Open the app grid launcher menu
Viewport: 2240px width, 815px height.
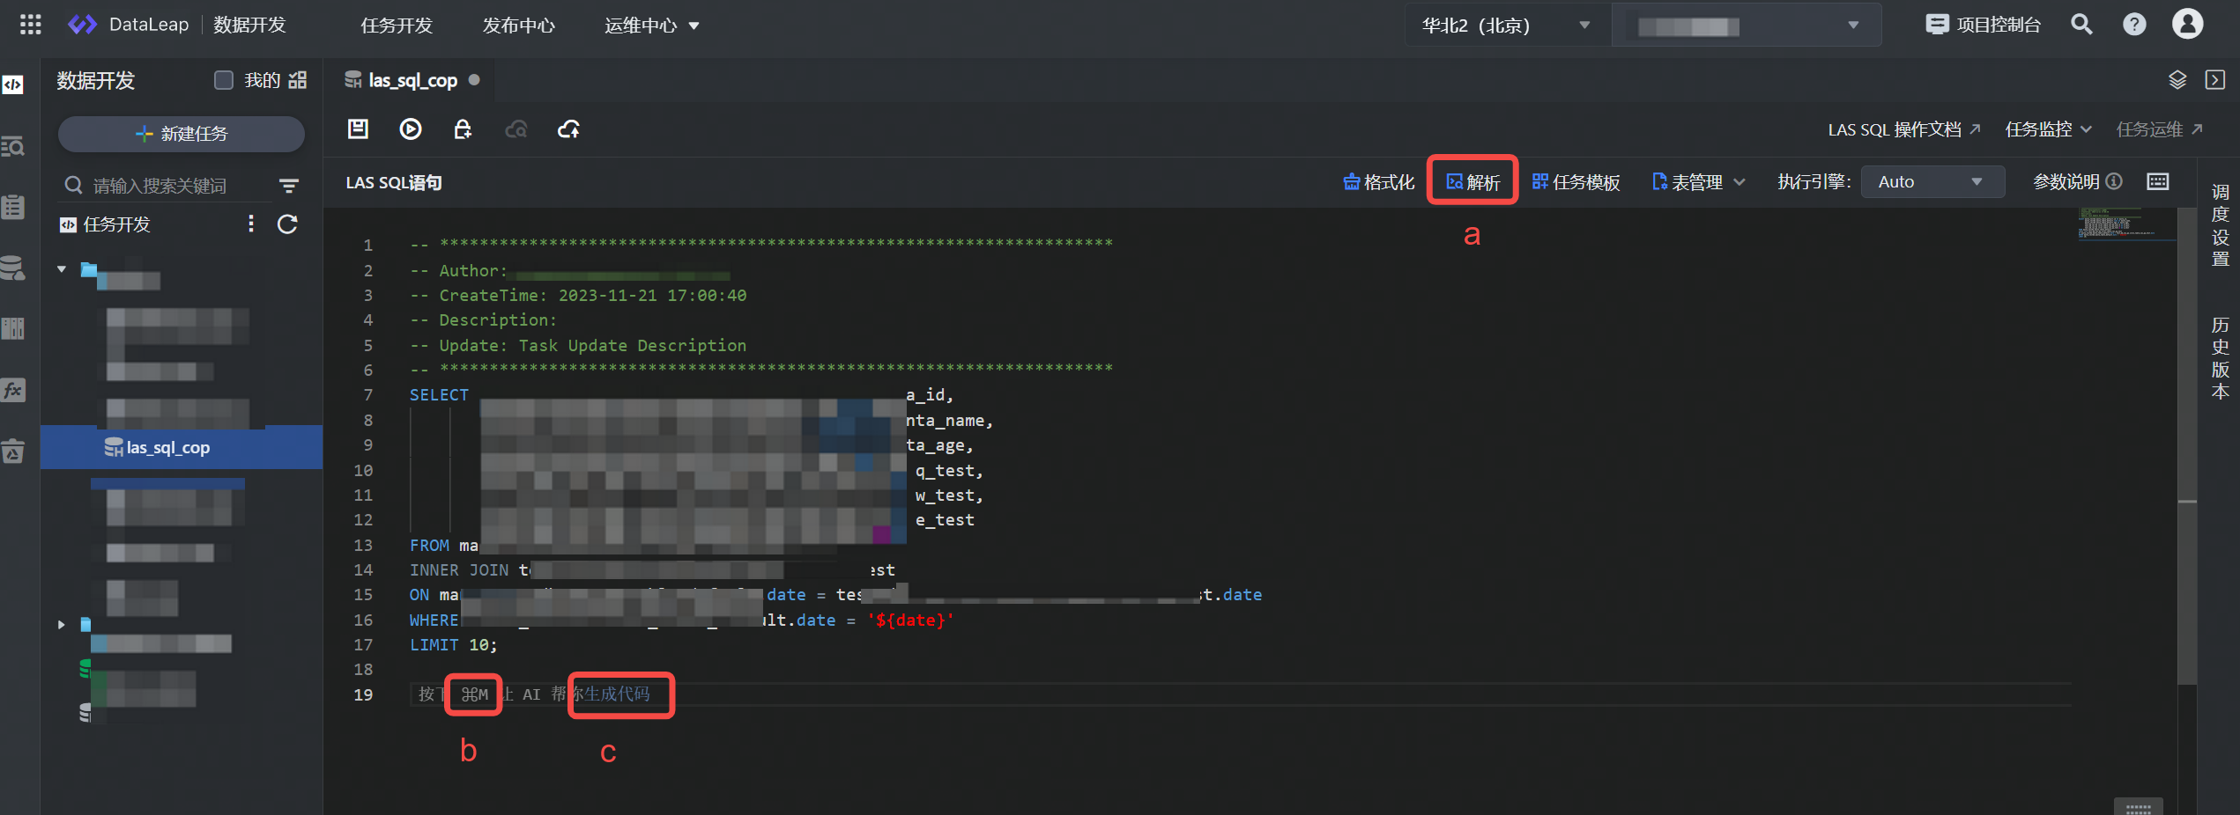pyautogui.click(x=31, y=25)
